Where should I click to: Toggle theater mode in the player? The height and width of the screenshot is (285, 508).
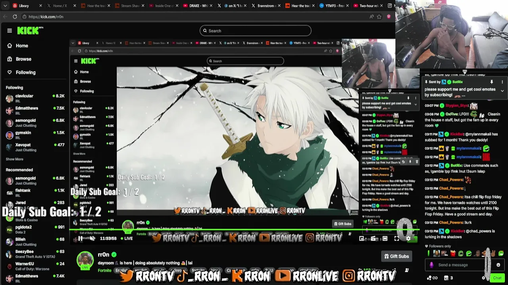(x=385, y=238)
